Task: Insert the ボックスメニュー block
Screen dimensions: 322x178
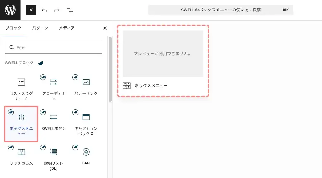Action: [21, 124]
